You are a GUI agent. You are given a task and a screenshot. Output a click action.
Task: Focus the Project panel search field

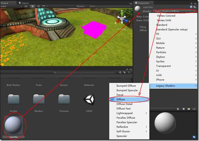[84, 72]
